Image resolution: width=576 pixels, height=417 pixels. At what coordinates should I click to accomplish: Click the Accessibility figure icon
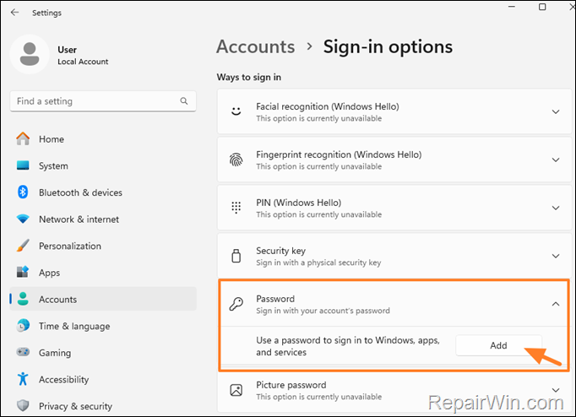[x=23, y=379]
